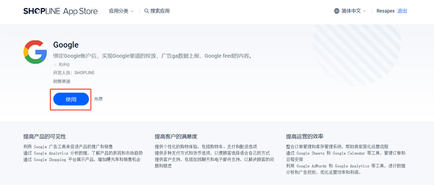Image resolution: width=434 pixels, height=185 pixels.
Task: Click the chevron next to 简体中文
Action: (364, 12)
